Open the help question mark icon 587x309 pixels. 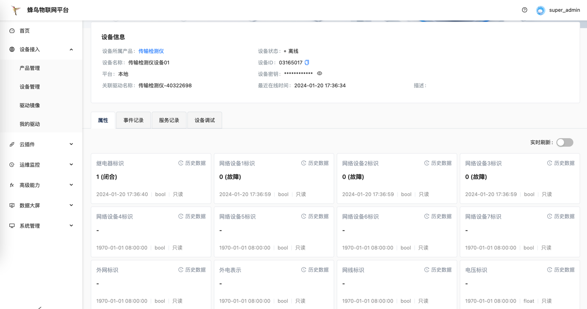(525, 10)
